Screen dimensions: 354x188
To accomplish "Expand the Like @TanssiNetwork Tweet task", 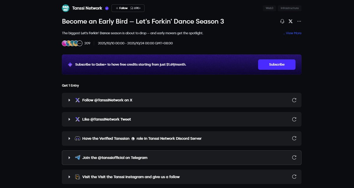I will click(x=69, y=119).
